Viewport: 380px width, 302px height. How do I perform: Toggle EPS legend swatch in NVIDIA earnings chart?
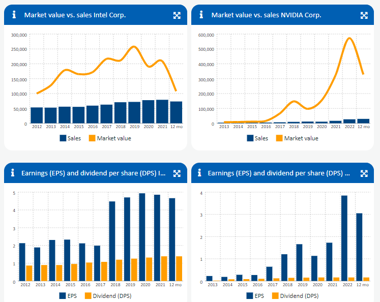250,296
